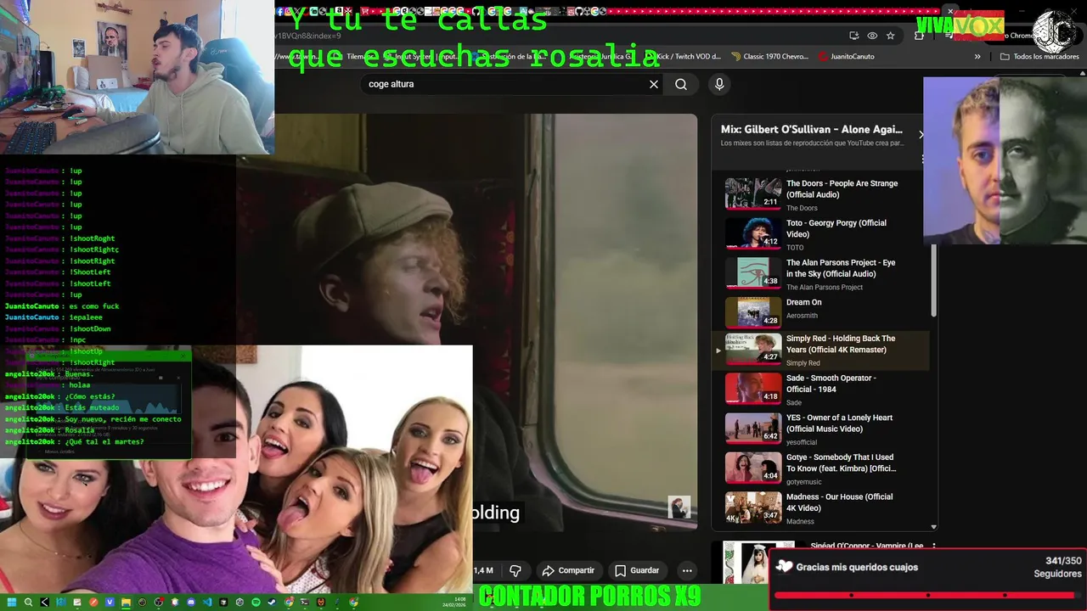Open the JuanitoCanuto bookmark

coord(846,57)
